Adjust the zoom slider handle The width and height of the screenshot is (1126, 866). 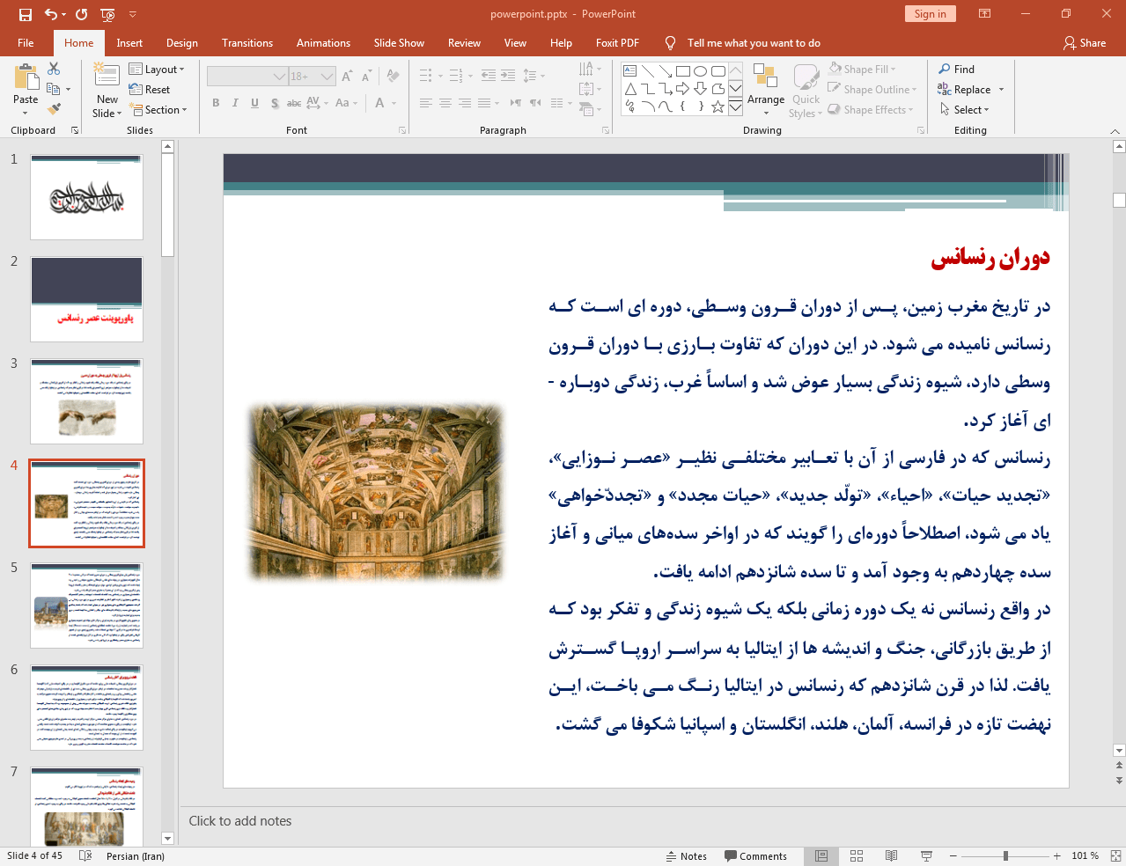1005,856
